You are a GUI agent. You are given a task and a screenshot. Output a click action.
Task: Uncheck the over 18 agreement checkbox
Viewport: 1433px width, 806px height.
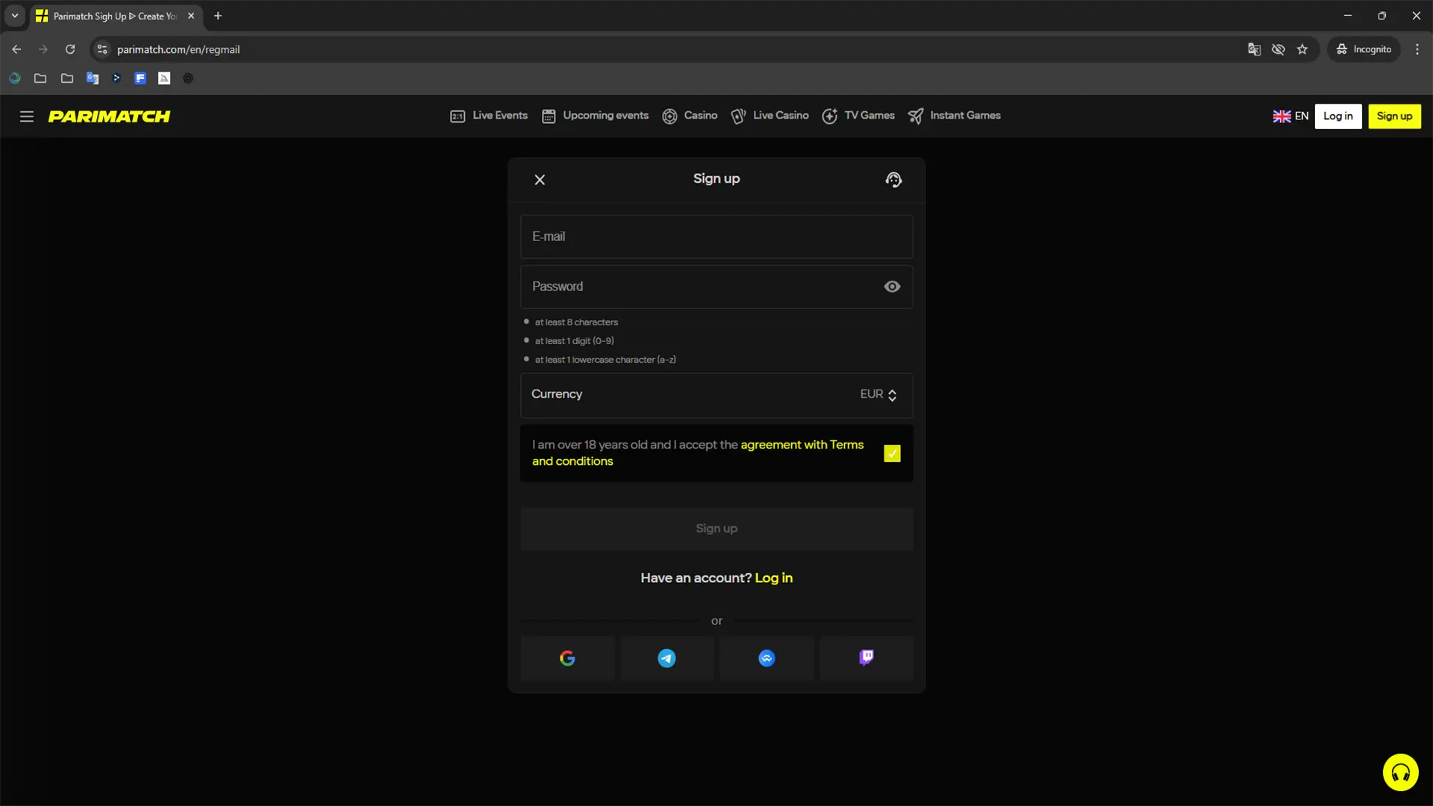(892, 454)
